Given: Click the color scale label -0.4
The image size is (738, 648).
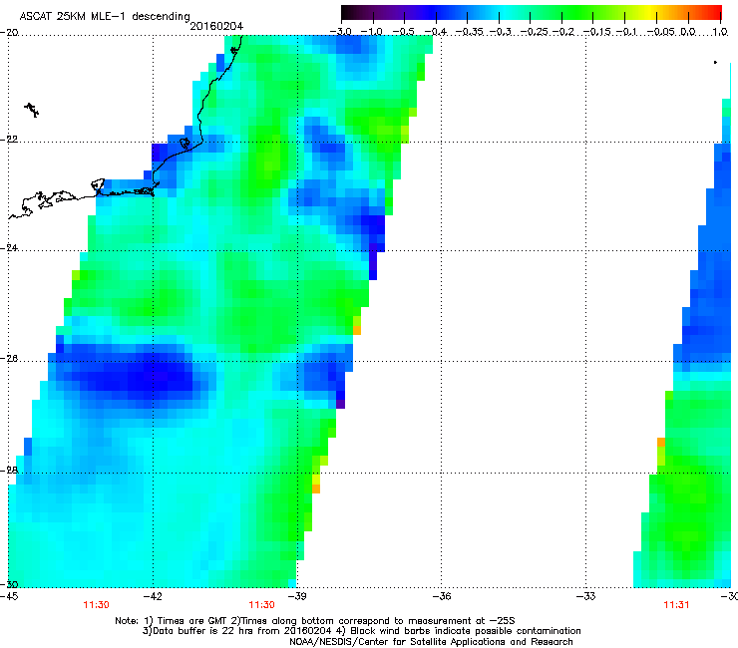Looking at the screenshot, I should (435, 32).
